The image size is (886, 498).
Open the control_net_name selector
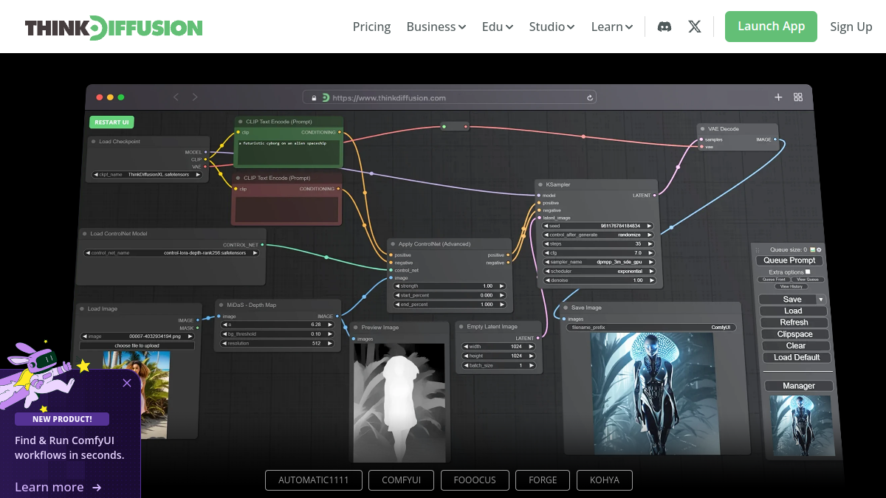pos(172,252)
